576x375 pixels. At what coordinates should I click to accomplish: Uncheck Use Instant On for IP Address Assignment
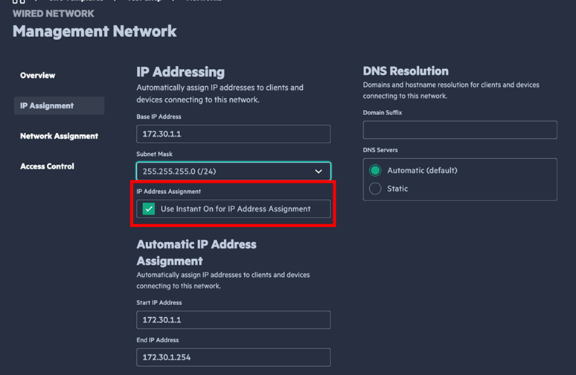(150, 209)
